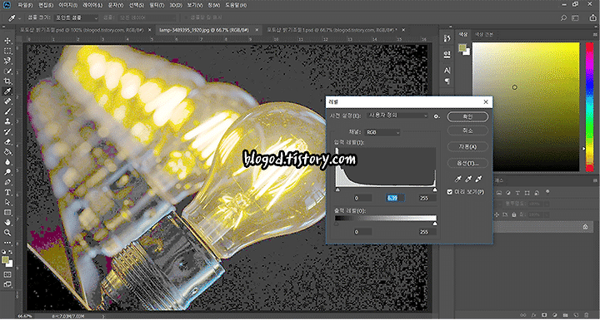Select the Eyedropper tool in the toolbox
This screenshot has height=320, width=600.
[7, 91]
